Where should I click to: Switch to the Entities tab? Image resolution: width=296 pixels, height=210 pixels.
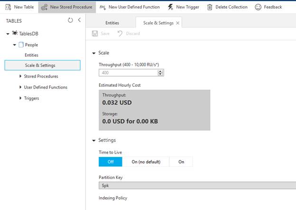coord(112,23)
